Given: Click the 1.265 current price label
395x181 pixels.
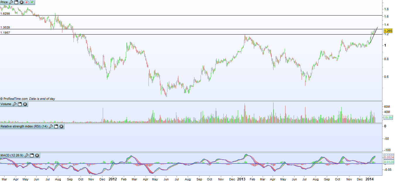Looking at the screenshot, I should point(388,31).
